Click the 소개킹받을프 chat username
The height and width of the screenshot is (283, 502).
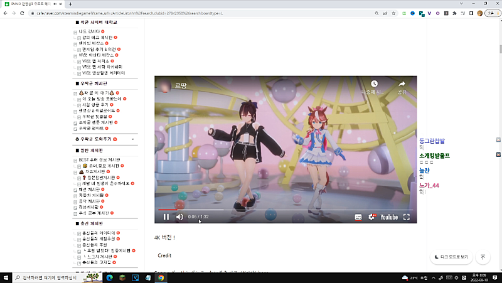434,156
